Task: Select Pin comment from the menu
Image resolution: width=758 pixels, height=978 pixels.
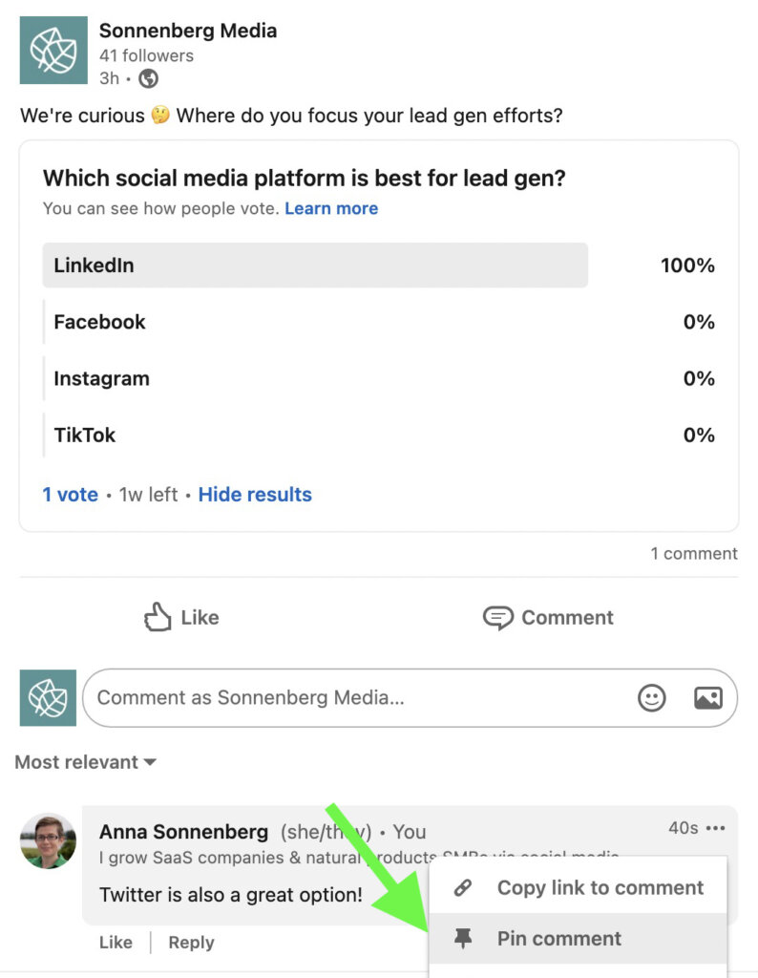Action: click(x=558, y=939)
